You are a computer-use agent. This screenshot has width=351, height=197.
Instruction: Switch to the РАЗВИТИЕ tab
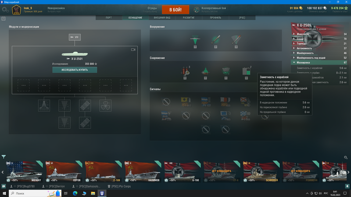coord(189,18)
